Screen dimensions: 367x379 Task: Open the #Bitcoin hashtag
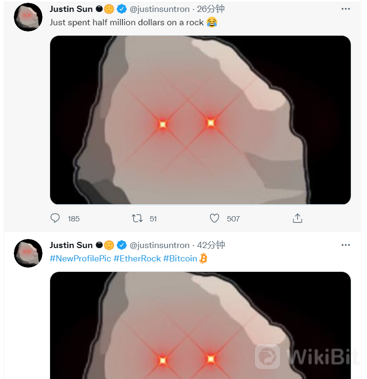180,259
